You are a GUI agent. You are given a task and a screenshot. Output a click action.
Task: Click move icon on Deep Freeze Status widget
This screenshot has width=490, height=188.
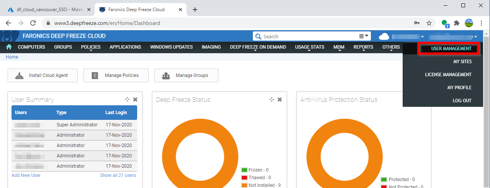(x=272, y=100)
